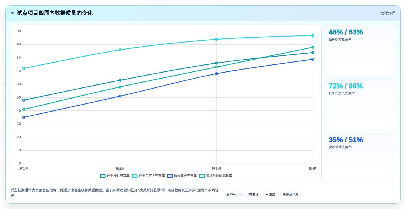406x209 pixels.
Task: Select the 72% / 86% data card
Action: 360,104
